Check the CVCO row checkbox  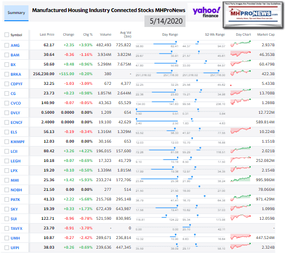(x=7, y=103)
